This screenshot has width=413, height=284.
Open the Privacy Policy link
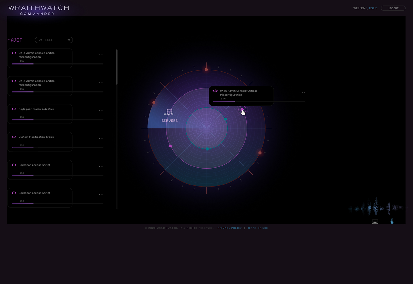[x=230, y=228]
